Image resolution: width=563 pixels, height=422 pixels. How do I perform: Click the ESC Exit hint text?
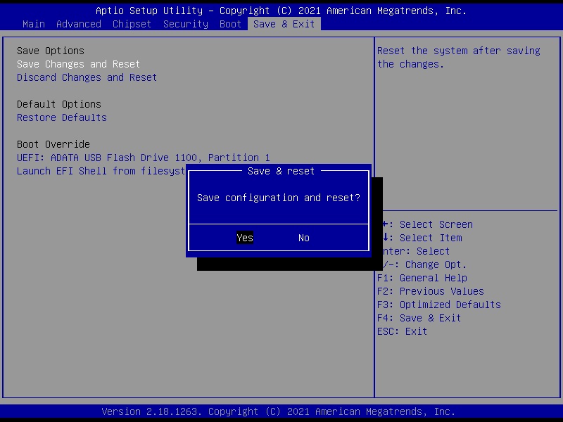pyautogui.click(x=402, y=331)
